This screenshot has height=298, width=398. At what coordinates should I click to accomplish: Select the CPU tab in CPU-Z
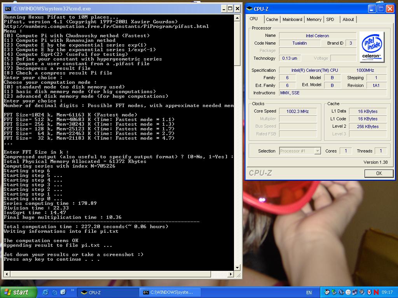coord(253,19)
